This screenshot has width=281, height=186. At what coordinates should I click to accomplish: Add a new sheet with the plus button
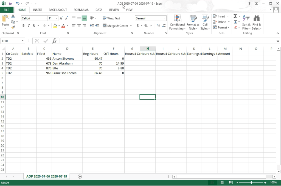[x=79, y=176]
